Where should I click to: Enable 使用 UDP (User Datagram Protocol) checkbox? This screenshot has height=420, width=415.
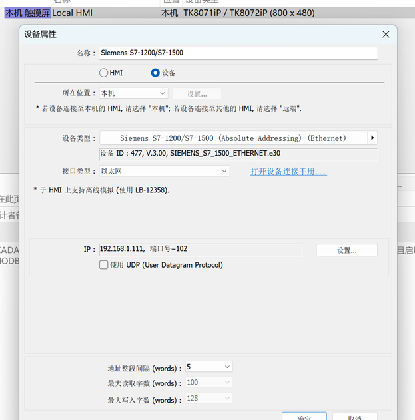pyautogui.click(x=103, y=265)
